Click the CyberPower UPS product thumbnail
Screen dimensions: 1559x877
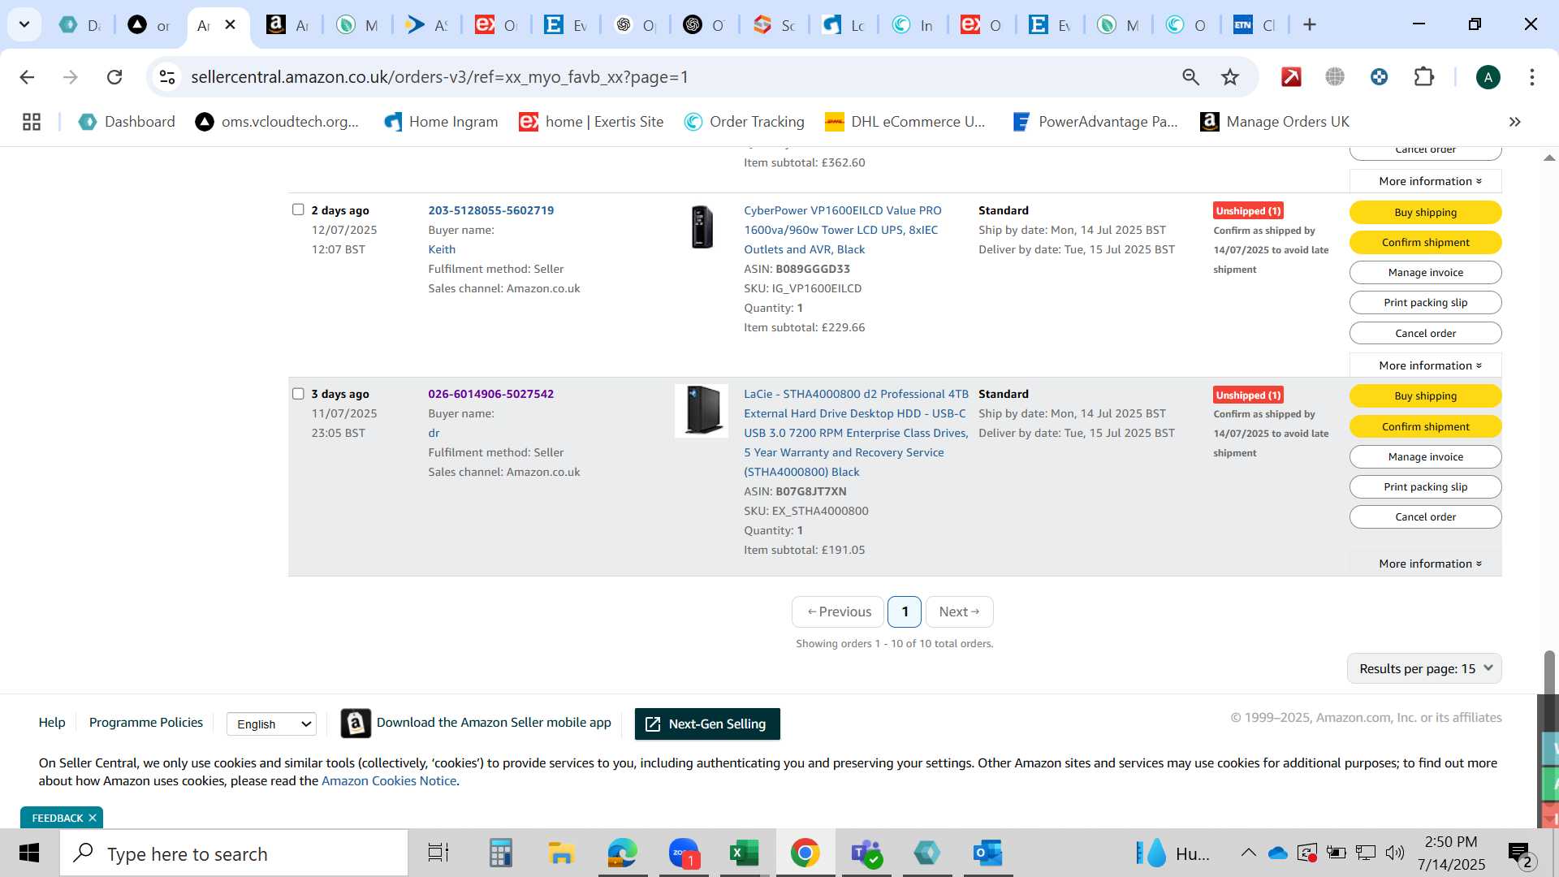click(x=702, y=227)
